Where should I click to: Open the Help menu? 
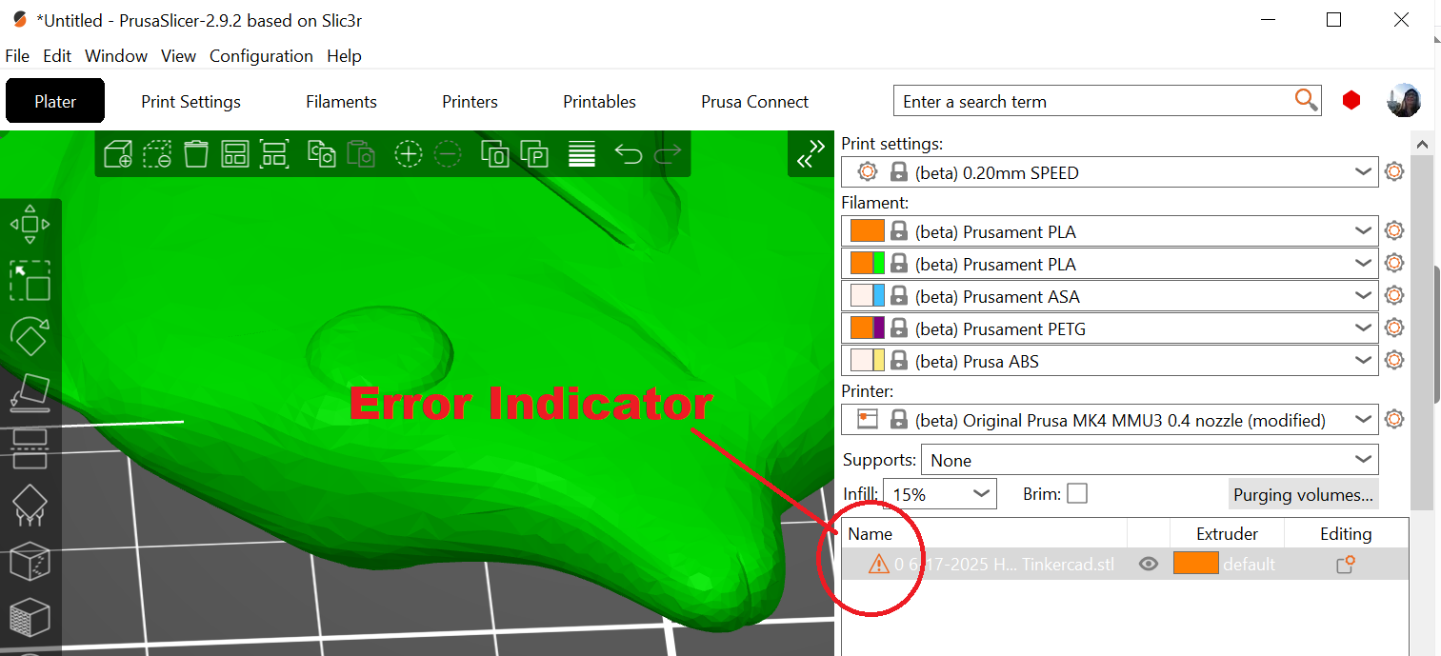[344, 55]
